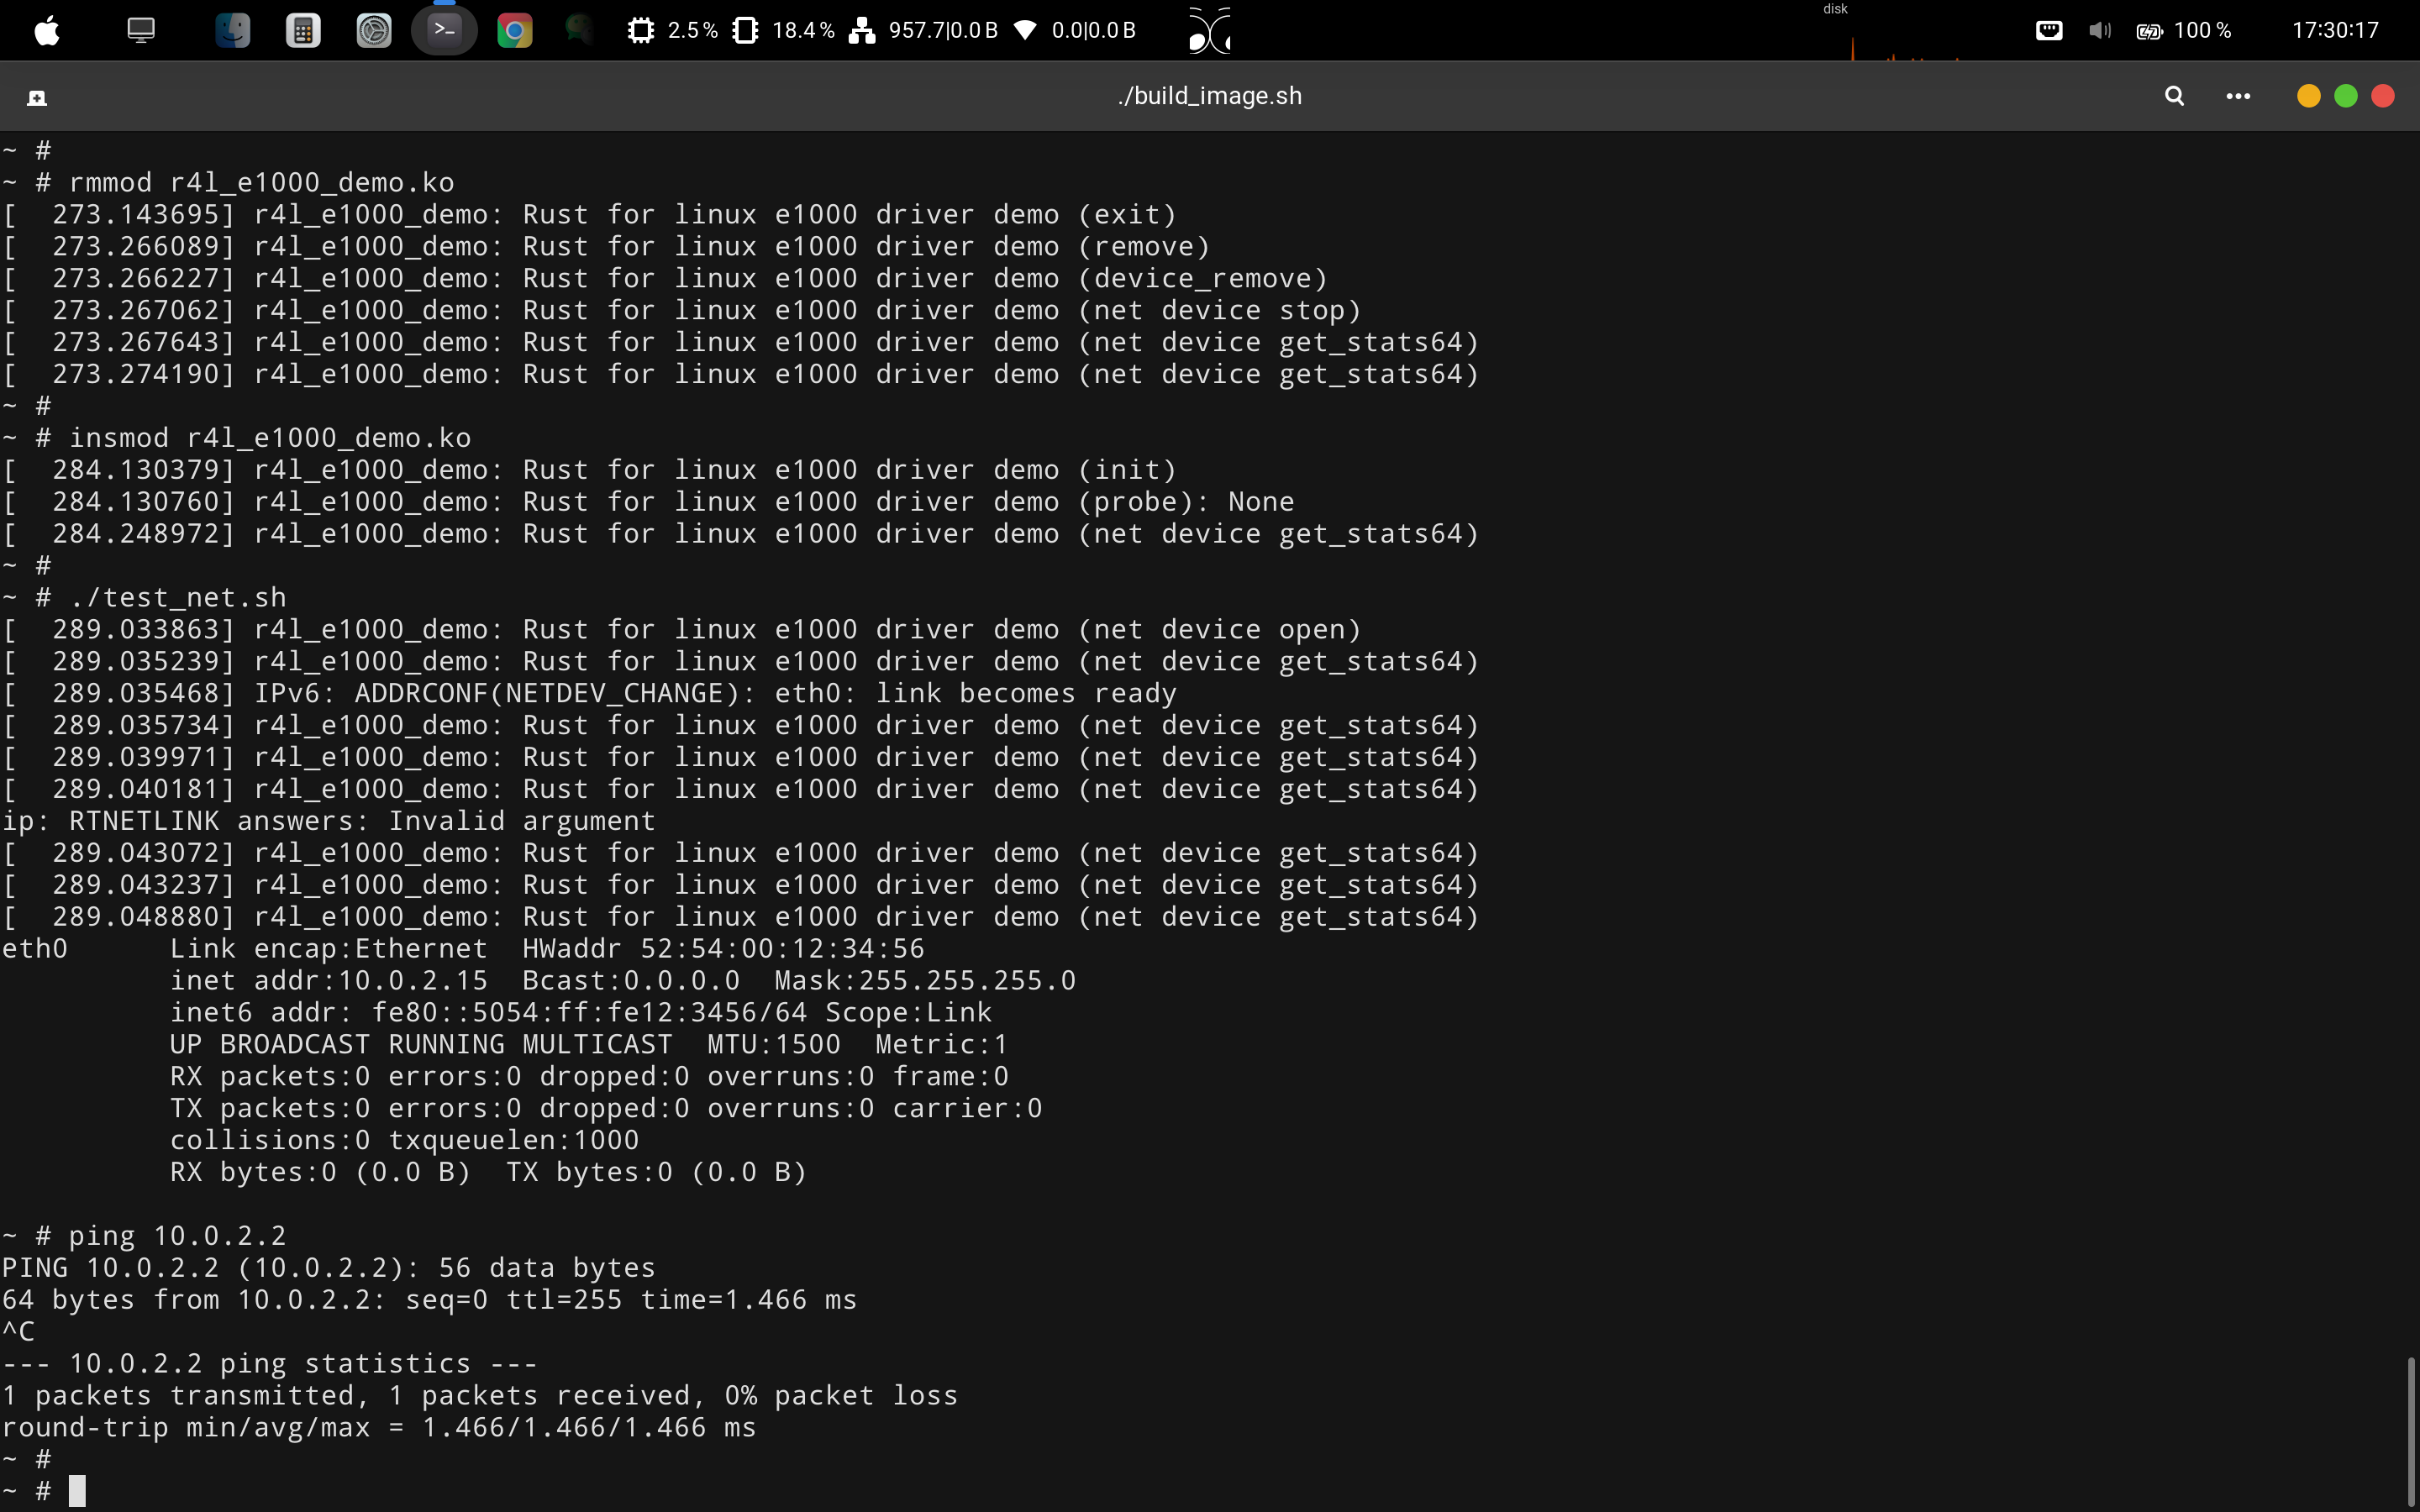Click the 'insmod r4l_e1000_demo.ko' command line
2420x1512 pixels.
click(236, 438)
